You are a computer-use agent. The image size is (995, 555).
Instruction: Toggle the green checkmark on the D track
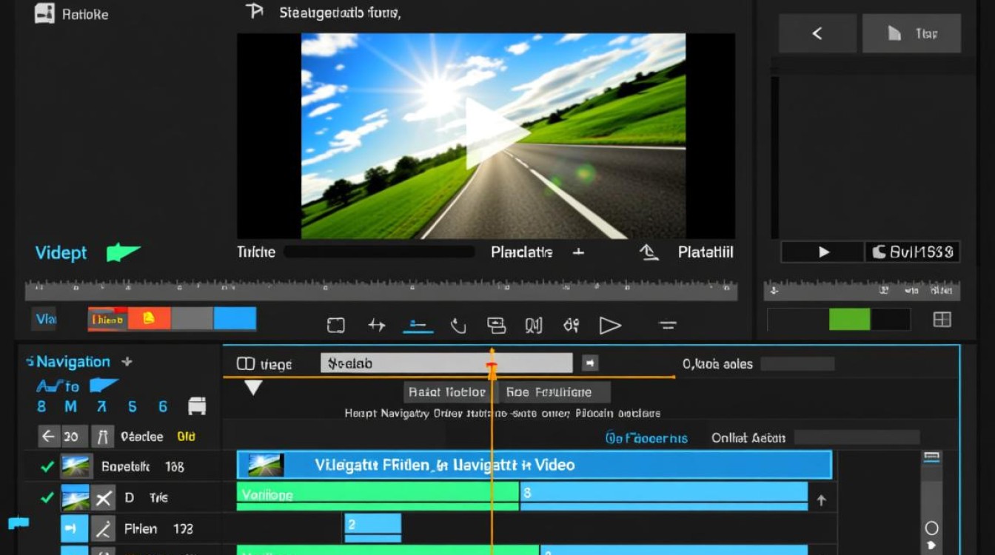click(x=47, y=498)
